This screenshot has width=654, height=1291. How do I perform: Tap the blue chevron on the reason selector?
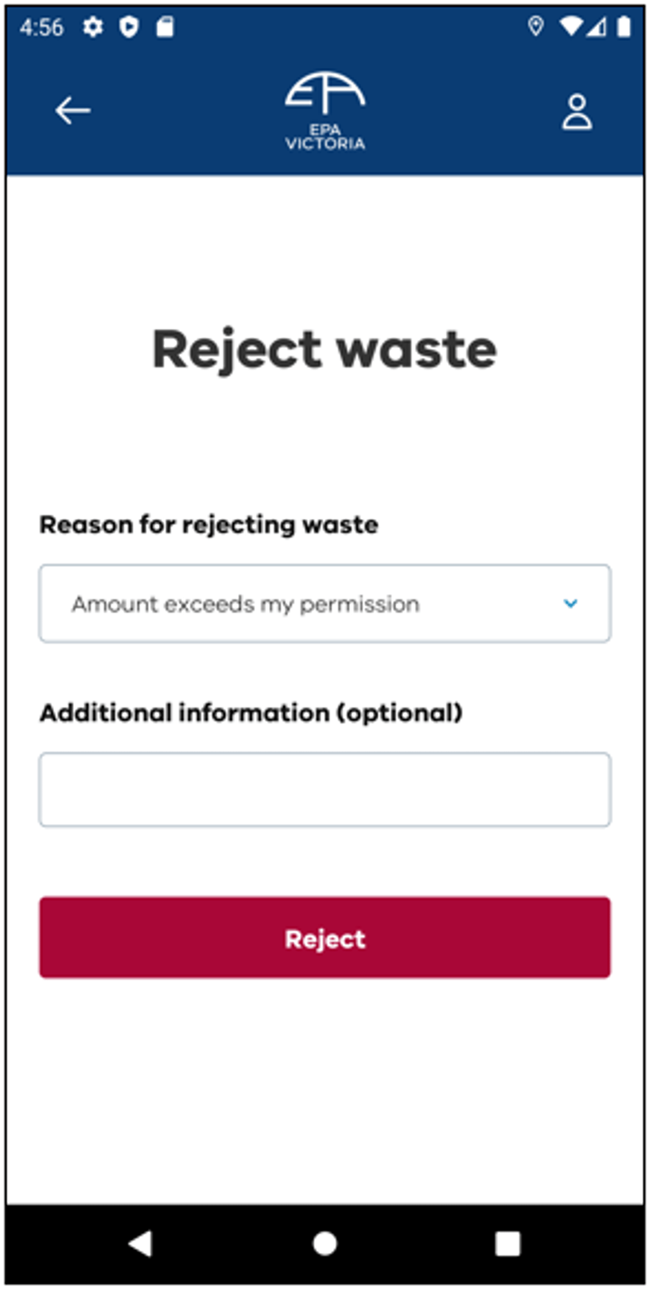tap(571, 603)
